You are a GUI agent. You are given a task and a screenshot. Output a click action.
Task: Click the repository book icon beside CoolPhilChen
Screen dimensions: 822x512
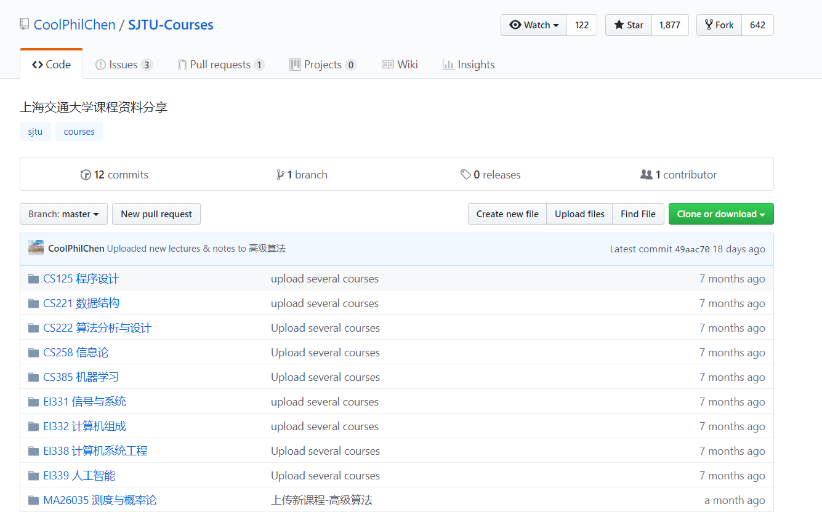[x=24, y=25]
